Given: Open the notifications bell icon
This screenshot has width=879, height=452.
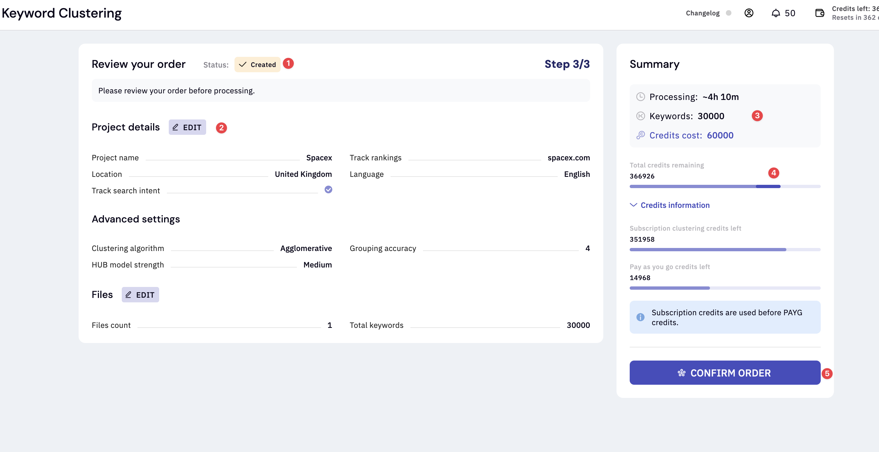Looking at the screenshot, I should (x=776, y=13).
